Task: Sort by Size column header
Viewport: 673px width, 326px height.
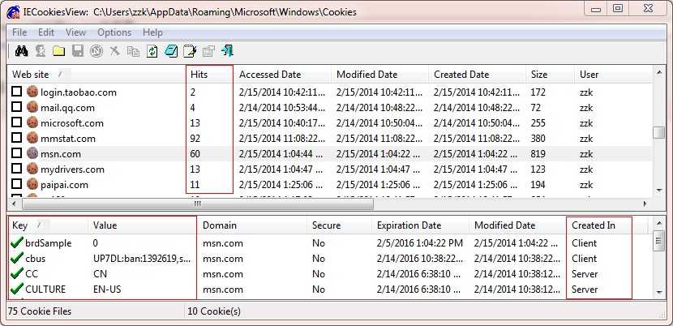Action: click(x=551, y=75)
